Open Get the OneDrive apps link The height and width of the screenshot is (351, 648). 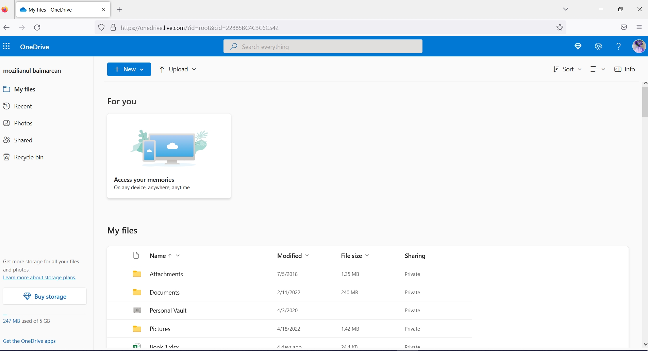coord(29,341)
